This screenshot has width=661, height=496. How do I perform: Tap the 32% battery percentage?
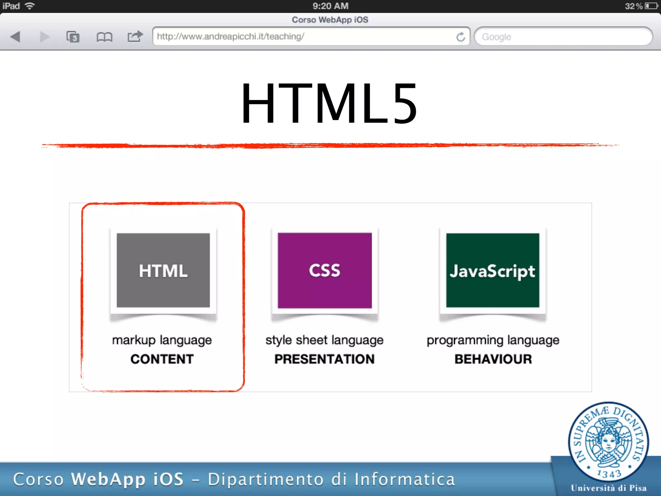[634, 6]
